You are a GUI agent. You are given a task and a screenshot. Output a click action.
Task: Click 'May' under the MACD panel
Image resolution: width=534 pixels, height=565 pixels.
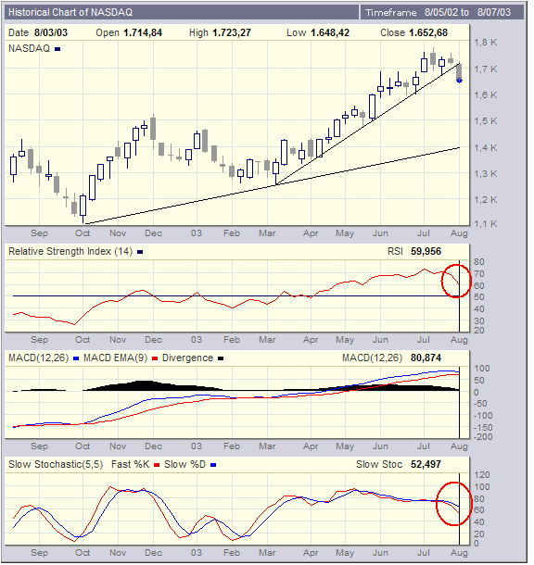345,446
